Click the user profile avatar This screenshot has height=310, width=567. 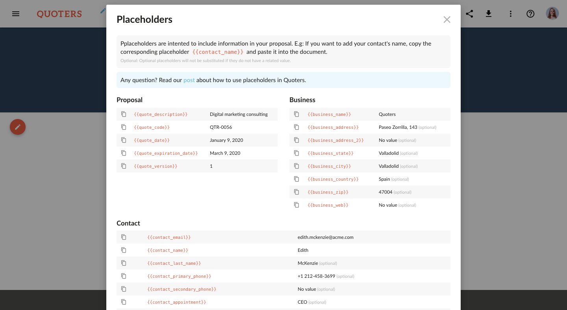(x=552, y=13)
